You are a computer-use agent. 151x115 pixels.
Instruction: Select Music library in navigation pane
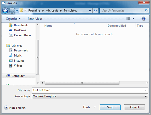[18, 55]
